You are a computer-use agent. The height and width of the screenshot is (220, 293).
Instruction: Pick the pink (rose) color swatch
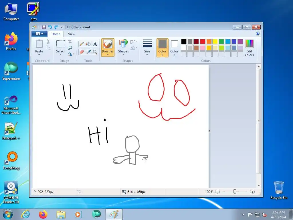pos(203,48)
